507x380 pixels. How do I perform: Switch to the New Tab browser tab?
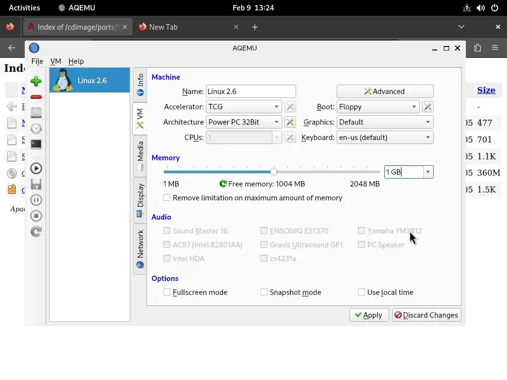pos(189,27)
